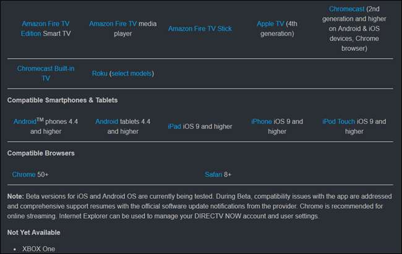Open the Chromecast Built-in TV link

pyautogui.click(x=46, y=69)
